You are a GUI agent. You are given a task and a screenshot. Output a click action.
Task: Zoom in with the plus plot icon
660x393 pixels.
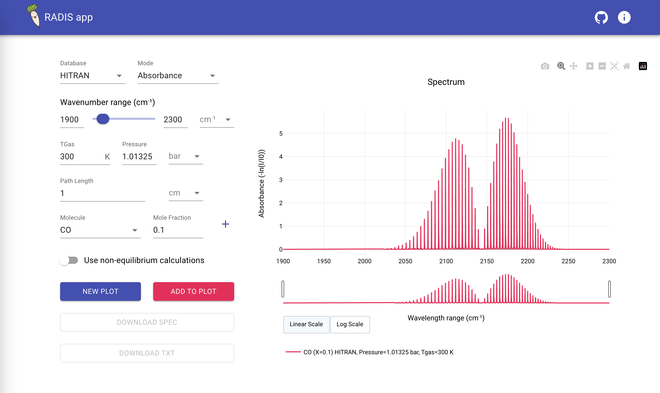click(x=590, y=66)
